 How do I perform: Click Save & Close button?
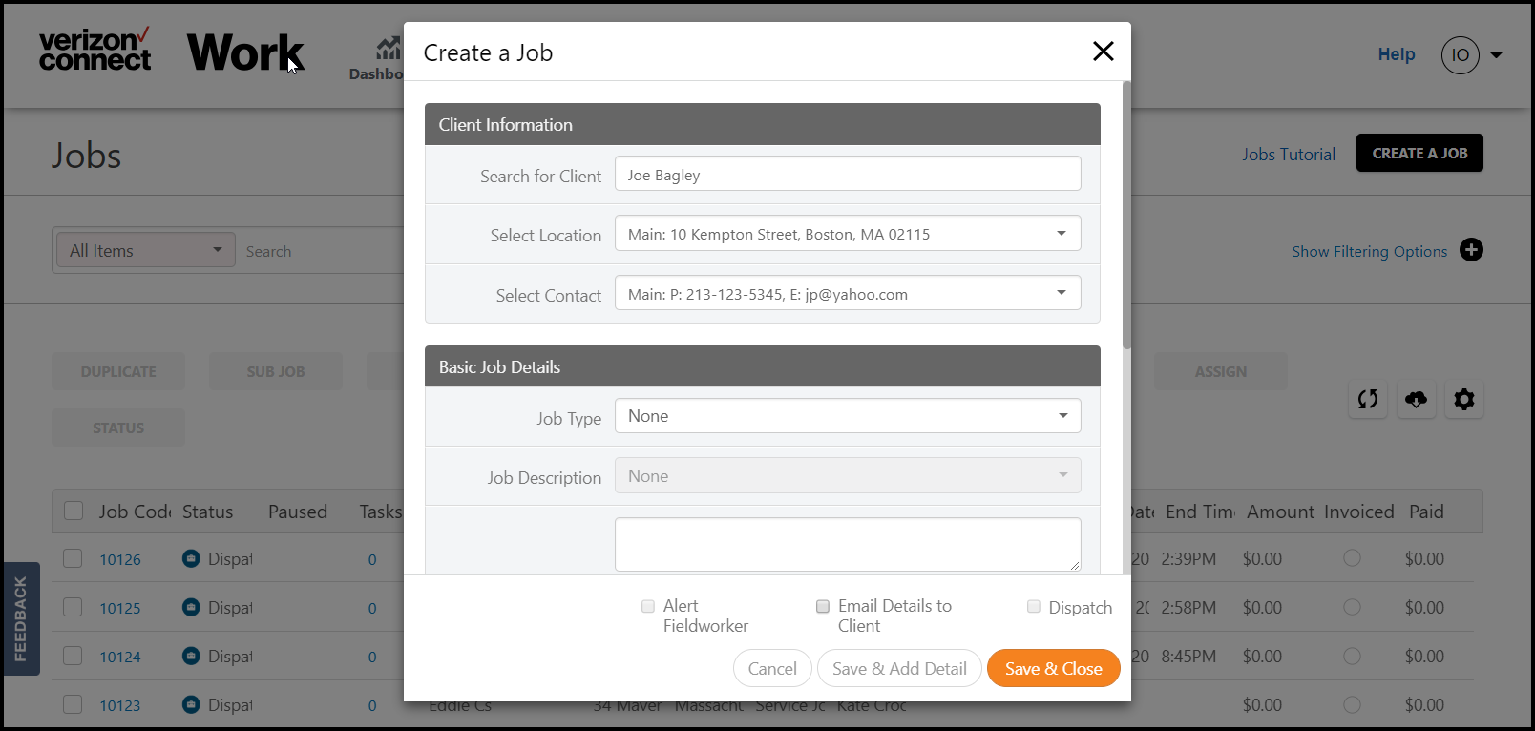click(1053, 668)
